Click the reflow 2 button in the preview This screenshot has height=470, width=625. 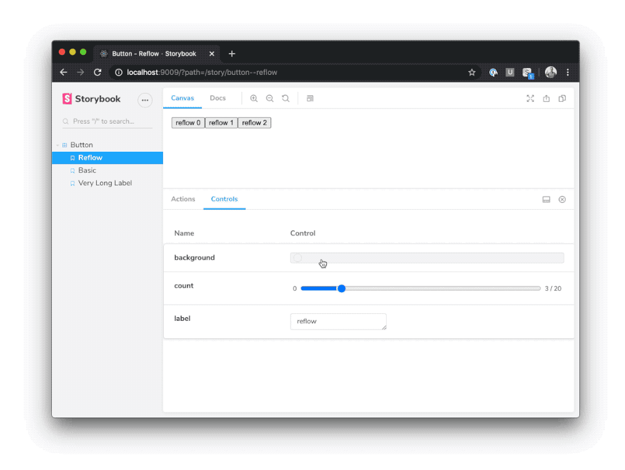(x=254, y=122)
